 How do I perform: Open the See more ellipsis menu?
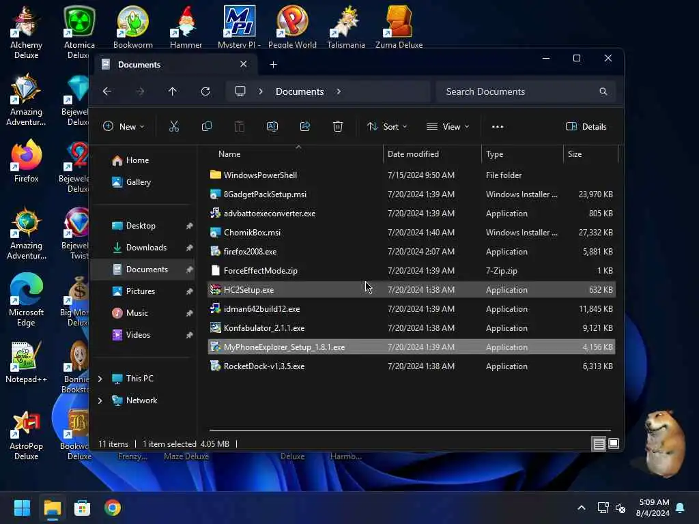[x=498, y=126]
